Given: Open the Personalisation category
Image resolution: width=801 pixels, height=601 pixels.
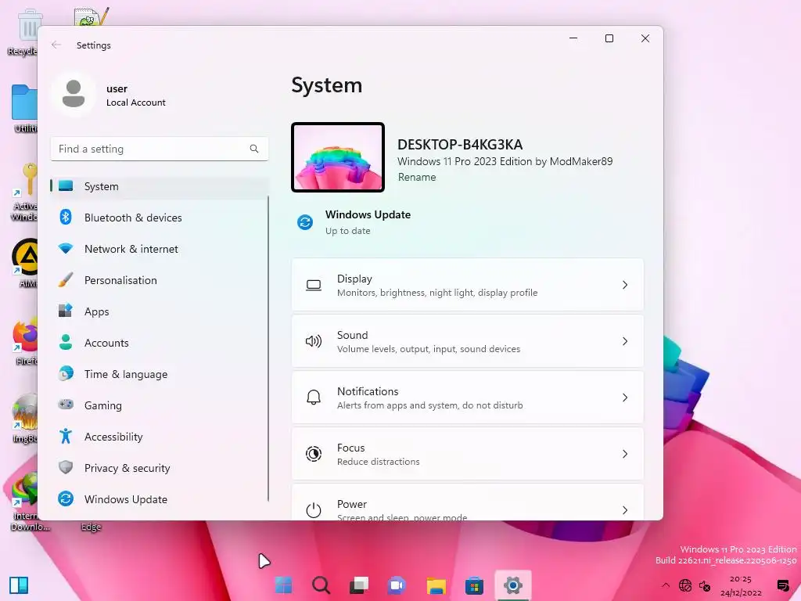Looking at the screenshot, I should pyautogui.click(x=160, y=280).
